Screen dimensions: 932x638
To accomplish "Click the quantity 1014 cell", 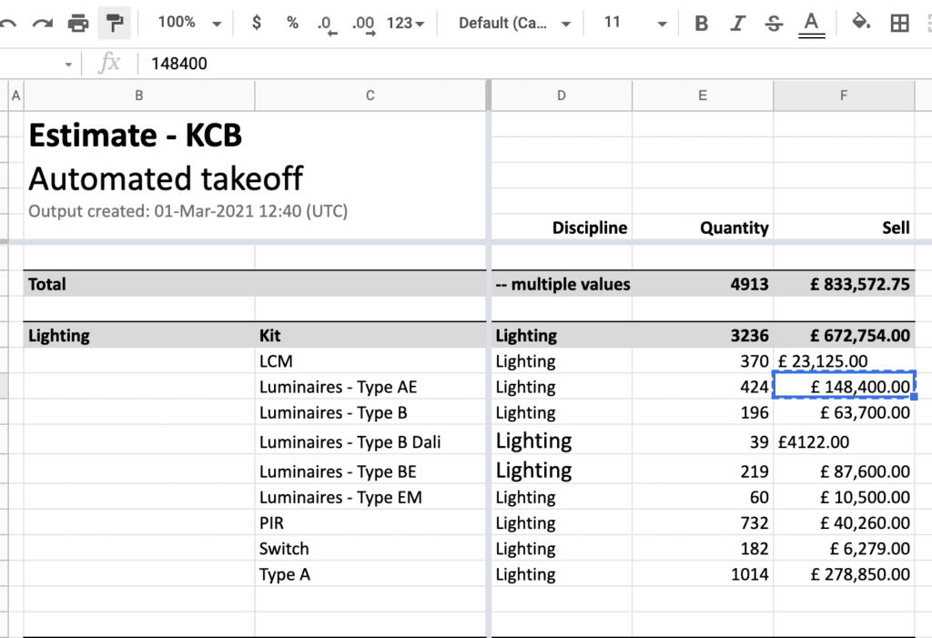I will 703,573.
